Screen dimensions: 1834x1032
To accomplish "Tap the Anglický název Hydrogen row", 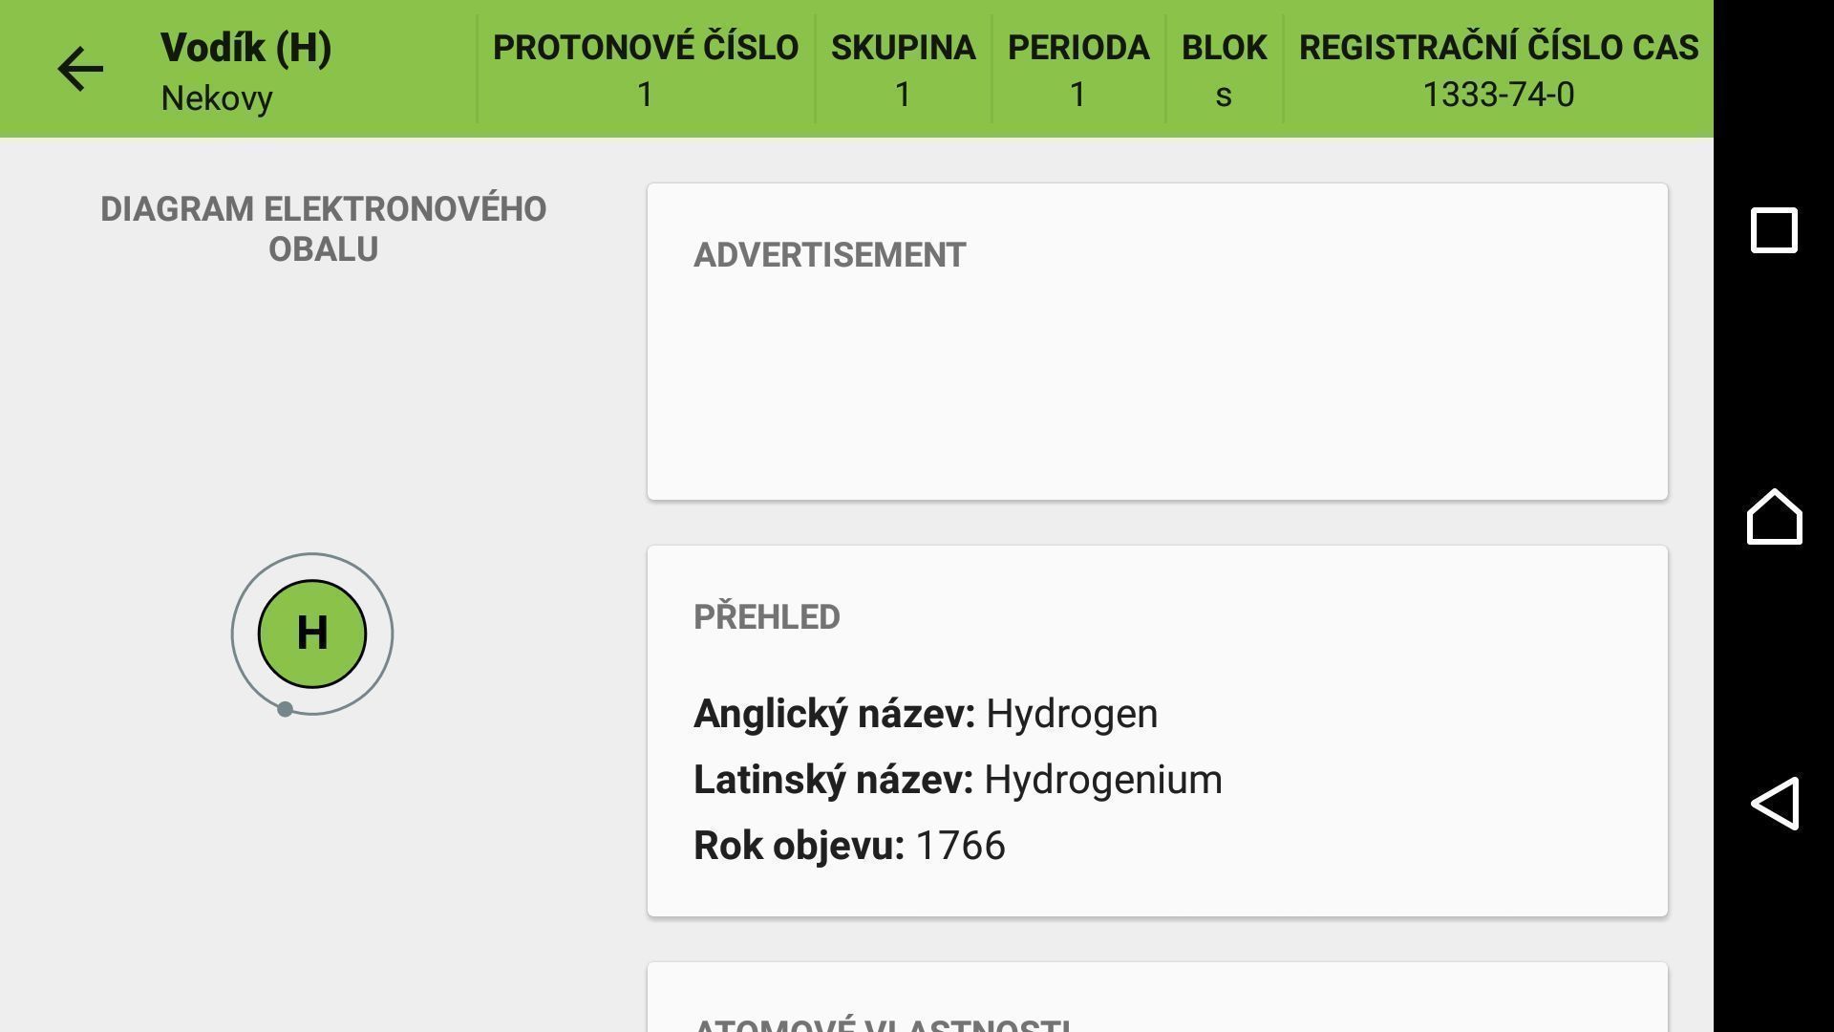I will point(926,714).
